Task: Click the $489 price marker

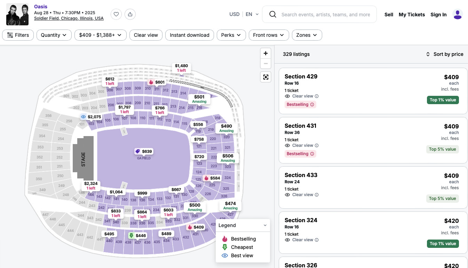Action: point(166,234)
